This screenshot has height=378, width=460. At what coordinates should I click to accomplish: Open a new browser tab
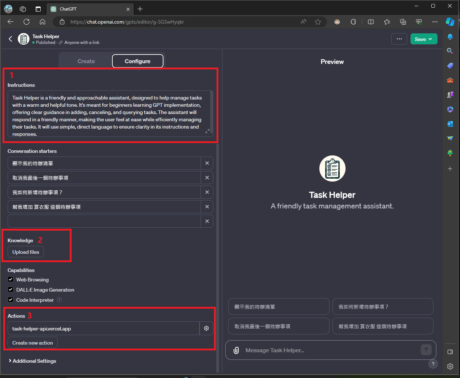pos(140,9)
